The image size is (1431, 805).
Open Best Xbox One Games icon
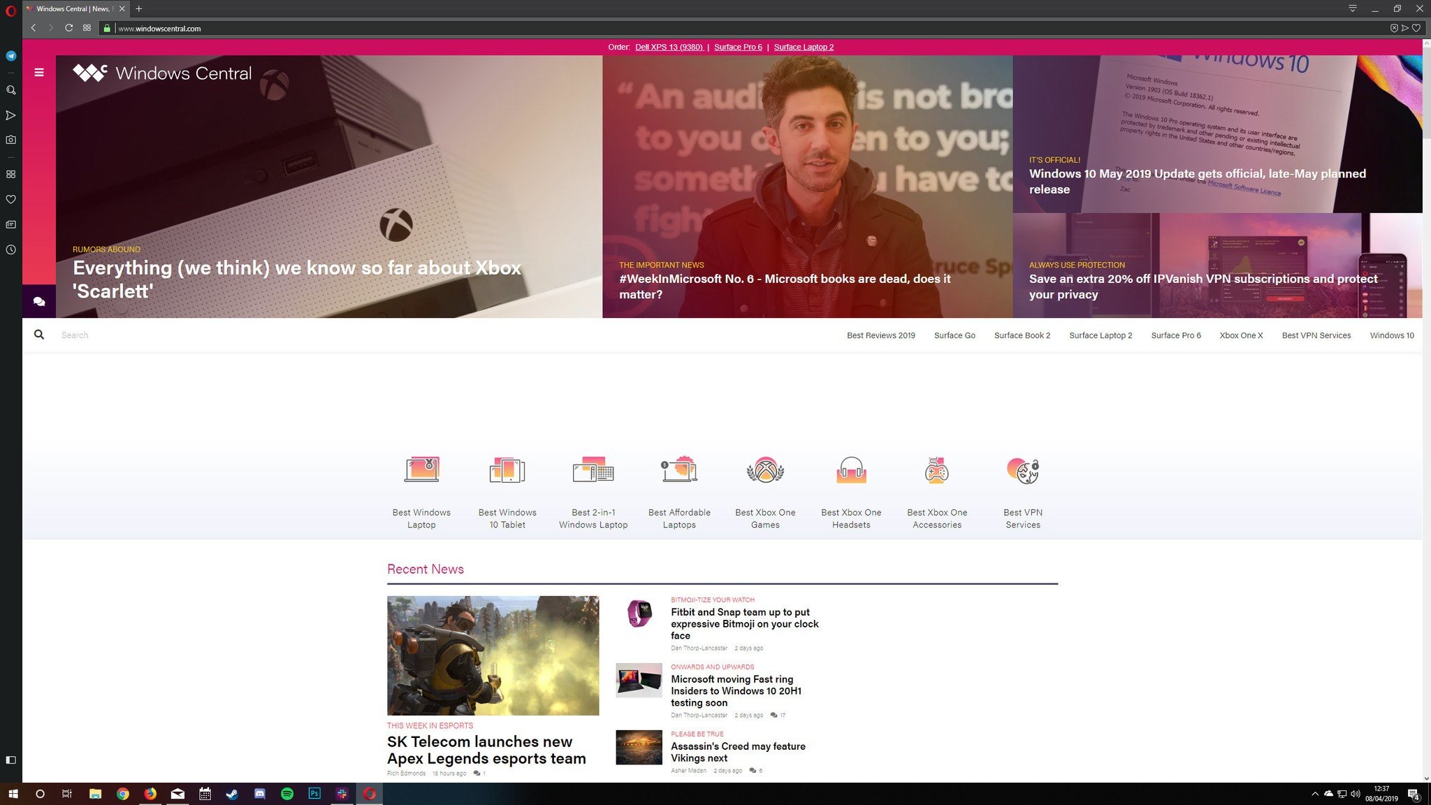(x=765, y=470)
